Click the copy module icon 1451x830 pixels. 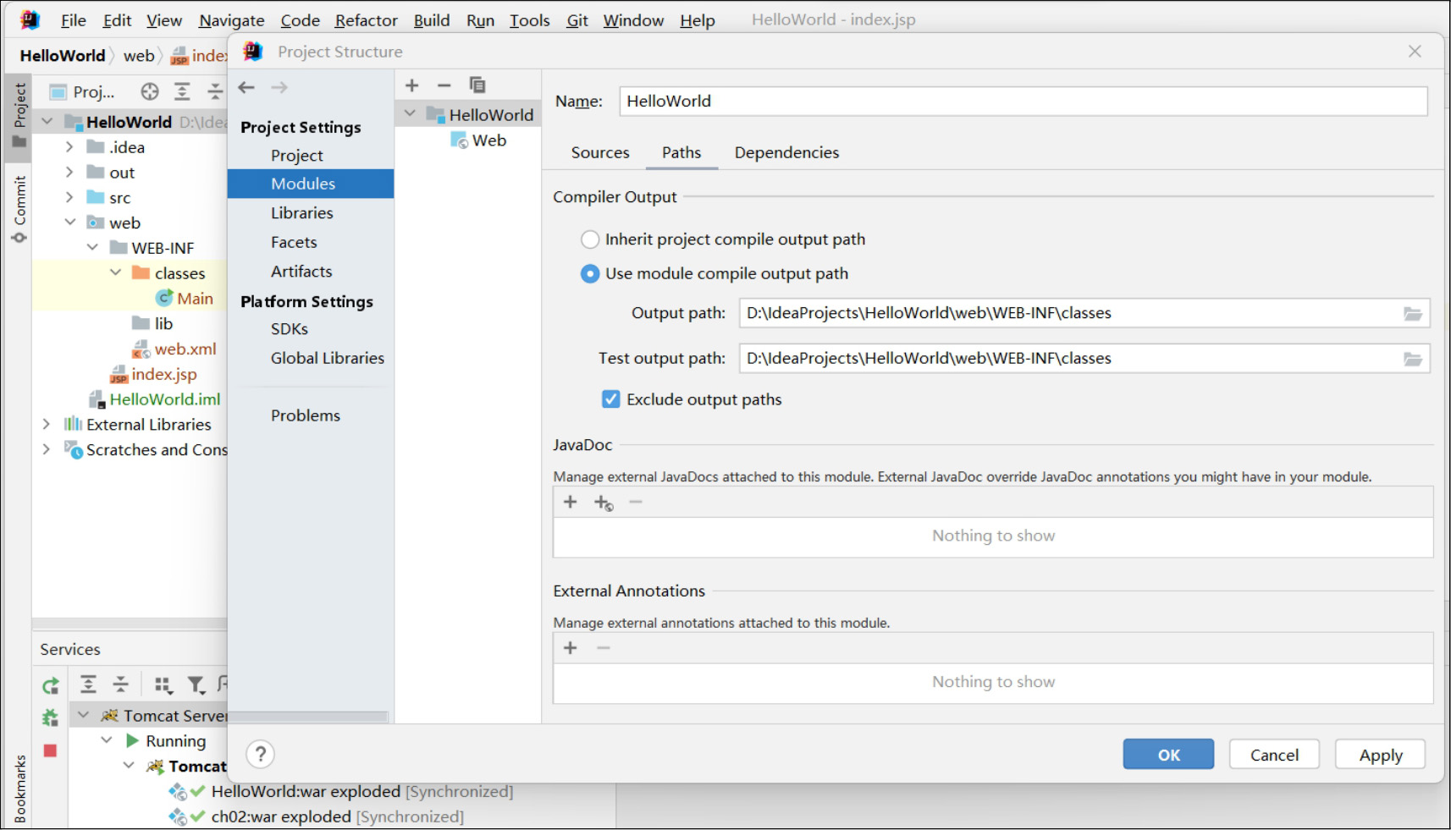(x=477, y=85)
